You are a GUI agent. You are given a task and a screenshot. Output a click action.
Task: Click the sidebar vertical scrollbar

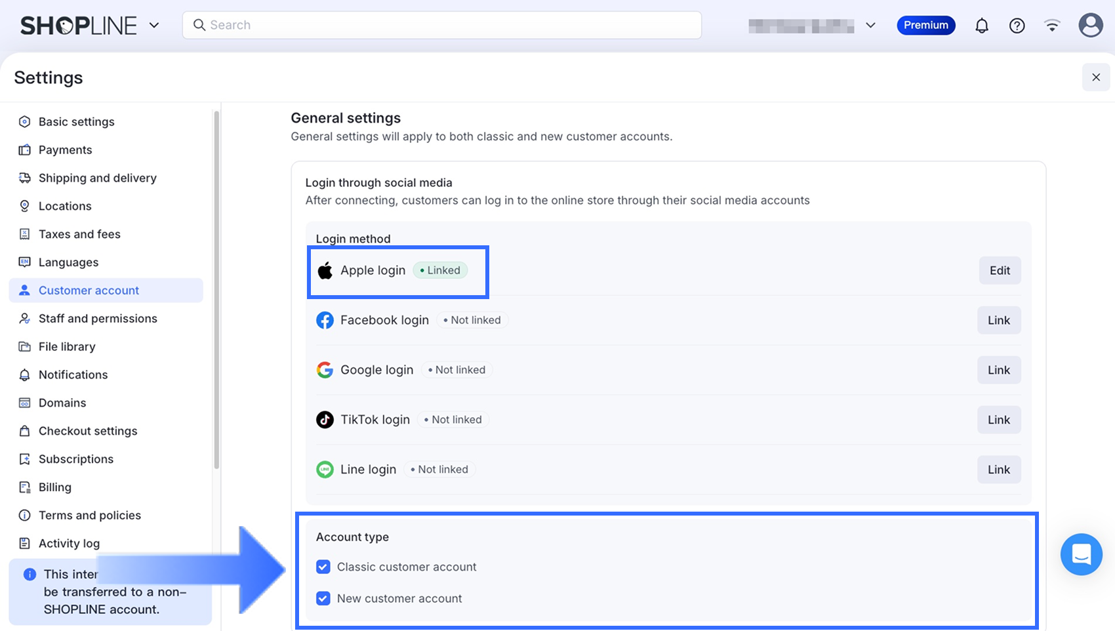point(216,289)
